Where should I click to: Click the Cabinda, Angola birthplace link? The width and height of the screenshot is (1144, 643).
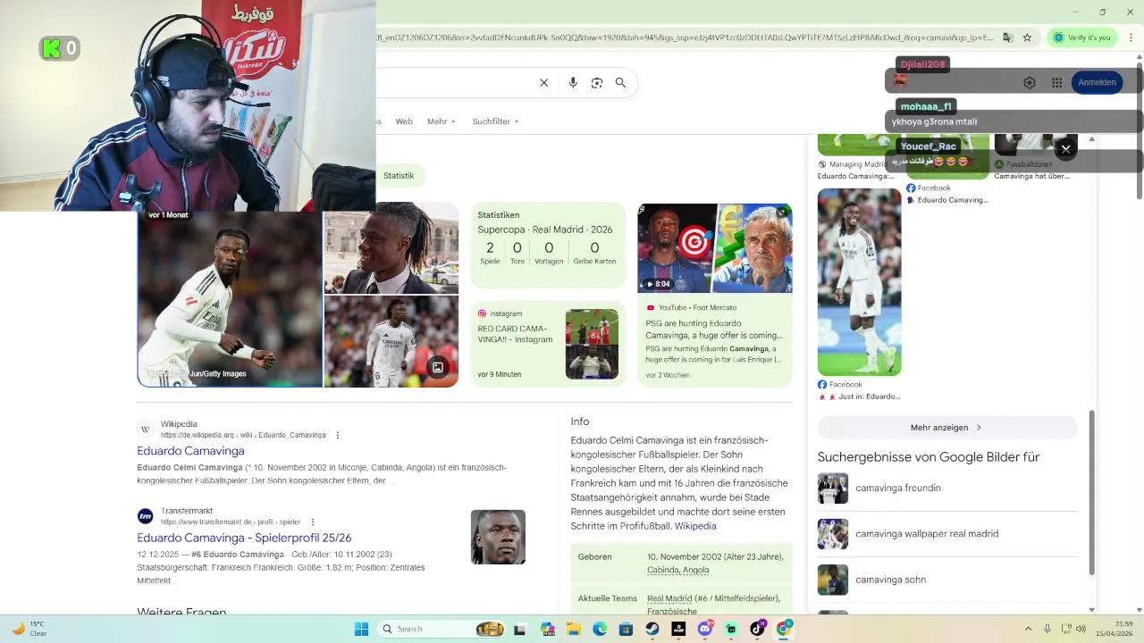click(678, 570)
